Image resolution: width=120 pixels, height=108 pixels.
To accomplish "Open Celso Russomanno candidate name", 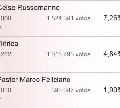I will coord(29,8).
